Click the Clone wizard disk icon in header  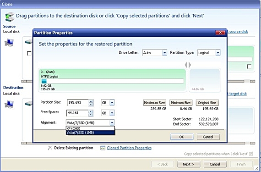[x=10, y=17]
